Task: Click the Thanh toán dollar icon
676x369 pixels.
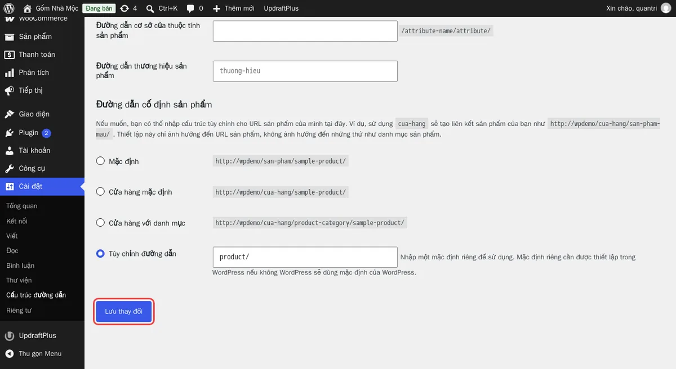Action: coord(9,55)
